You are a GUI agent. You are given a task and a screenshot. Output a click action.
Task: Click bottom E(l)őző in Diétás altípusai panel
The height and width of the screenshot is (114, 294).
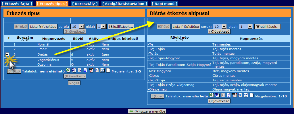coord(157,97)
